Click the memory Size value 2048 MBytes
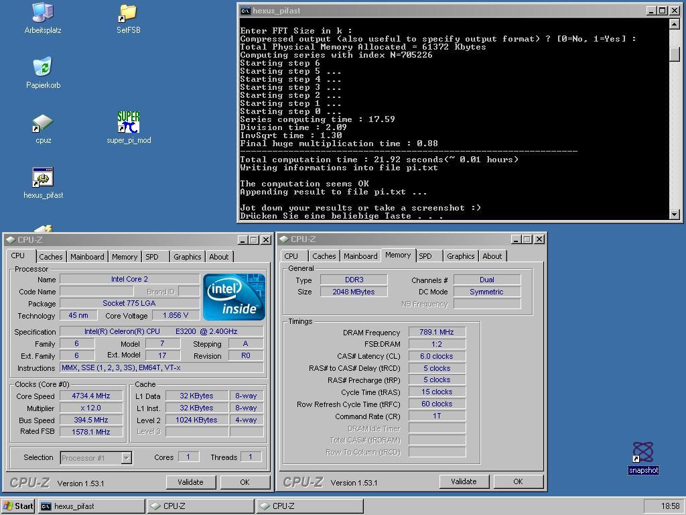686x515 pixels. 354,292
